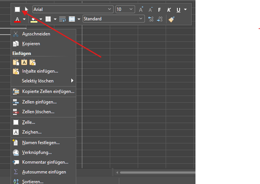Screen dimensions: 260x184
Task: Click the left-arrow decimal places icon
Action: [x=151, y=19]
